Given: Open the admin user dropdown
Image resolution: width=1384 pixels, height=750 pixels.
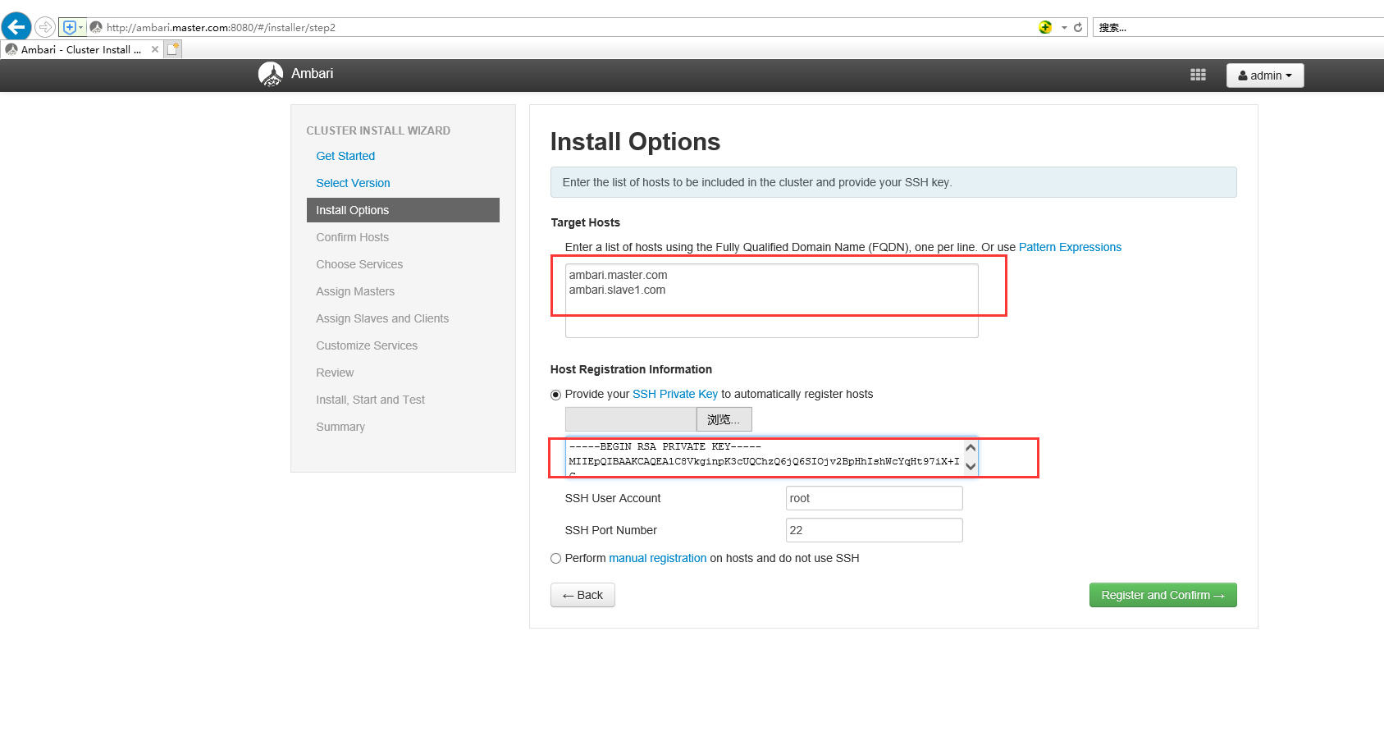Looking at the screenshot, I should pos(1265,75).
